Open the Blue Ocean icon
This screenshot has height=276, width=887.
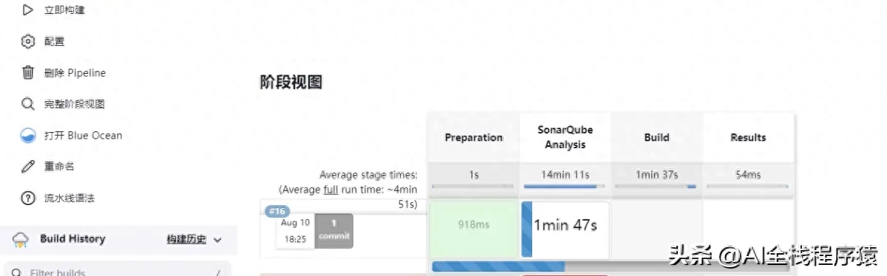point(27,135)
